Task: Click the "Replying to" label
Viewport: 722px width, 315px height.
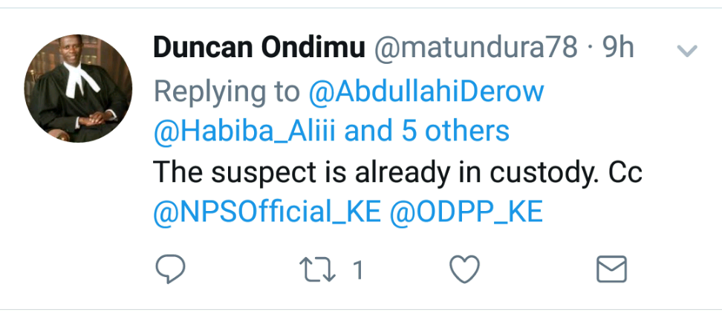Action: (227, 91)
